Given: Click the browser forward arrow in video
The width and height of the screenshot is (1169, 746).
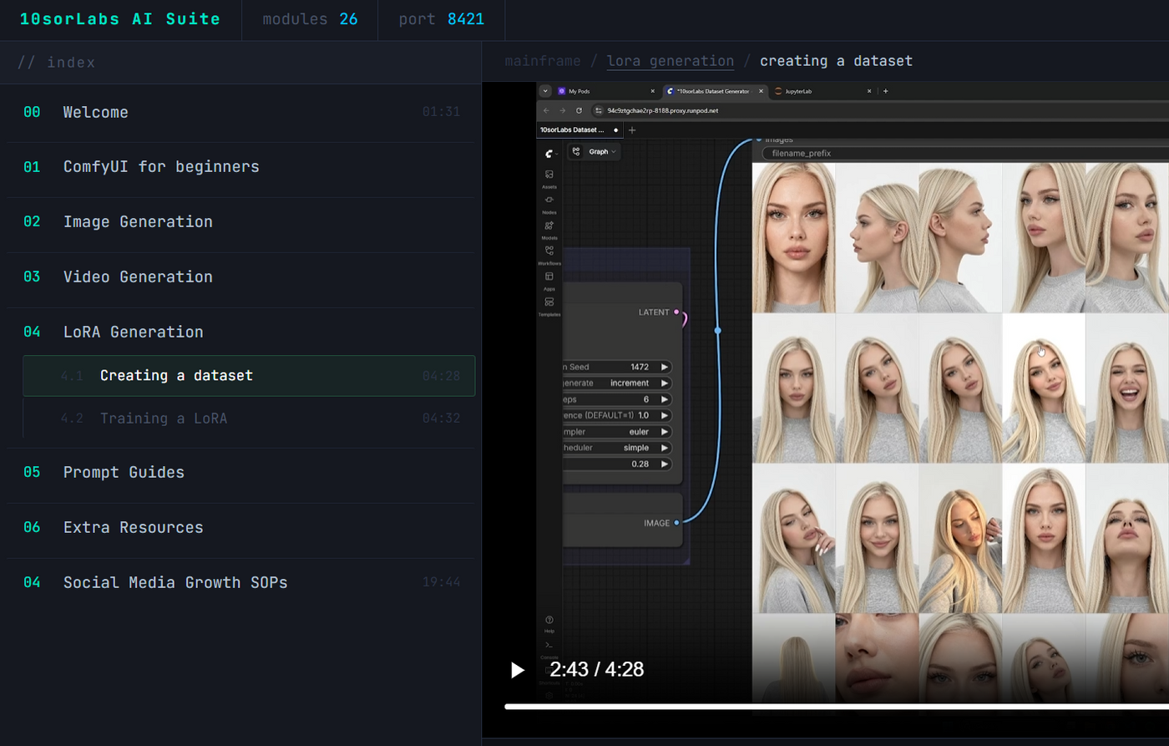Looking at the screenshot, I should tap(562, 110).
